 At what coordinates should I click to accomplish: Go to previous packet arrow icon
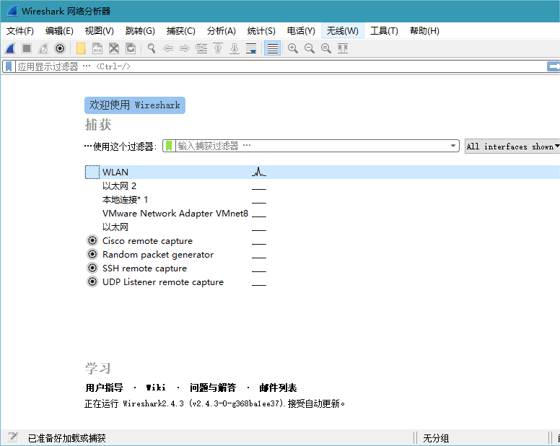pos(168,48)
